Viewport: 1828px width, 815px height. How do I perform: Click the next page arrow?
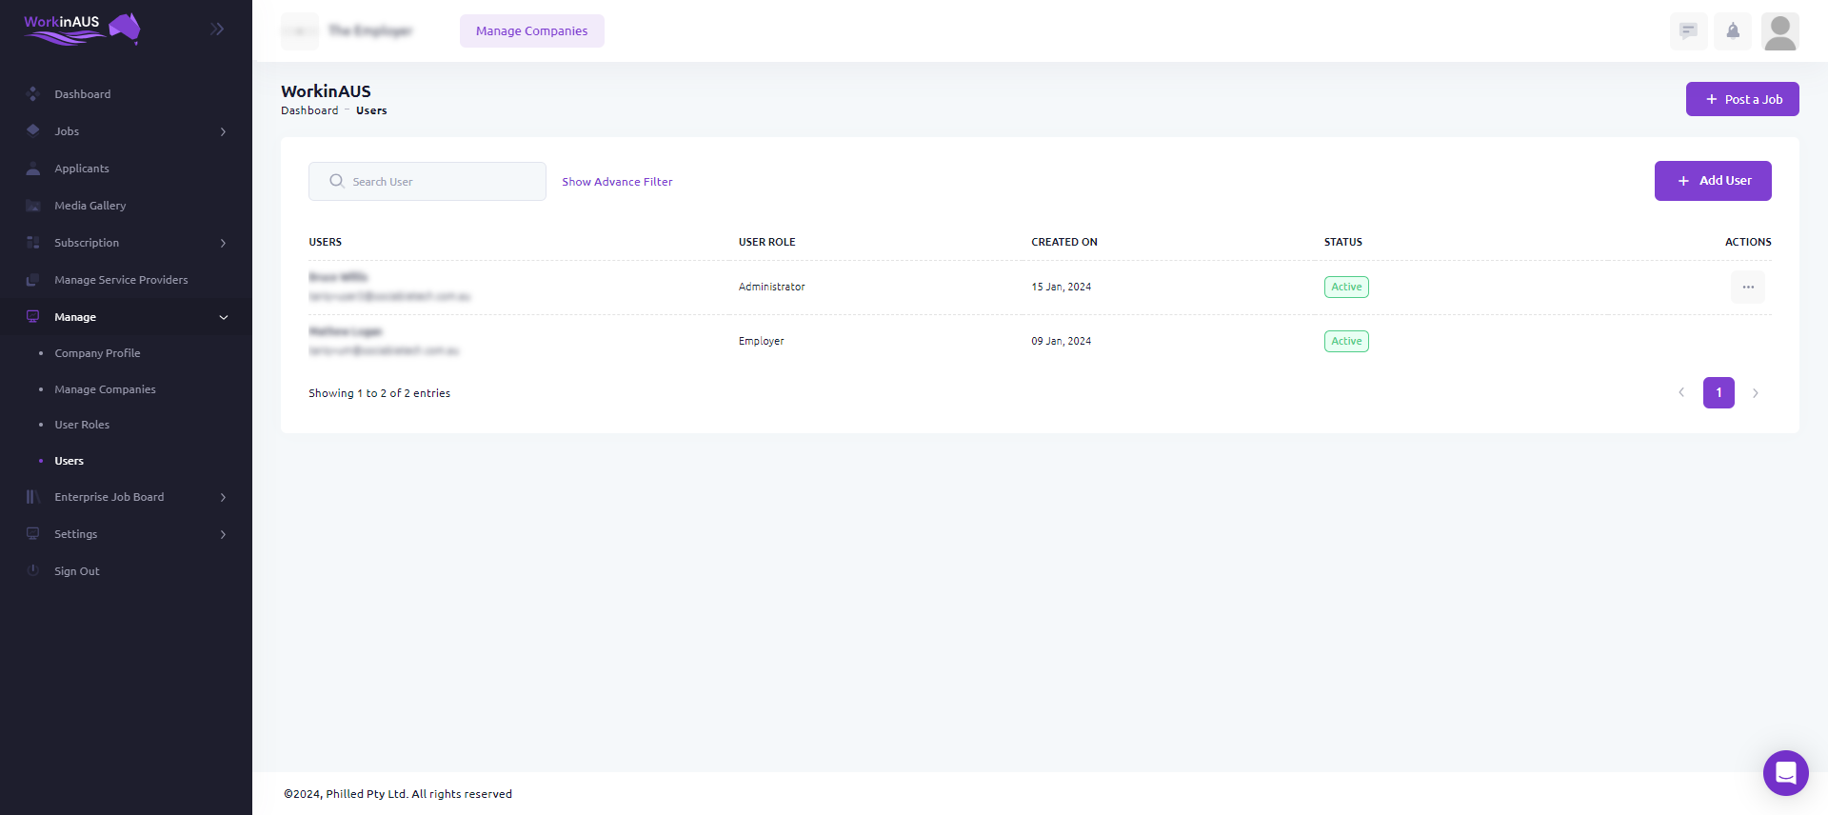tap(1755, 392)
